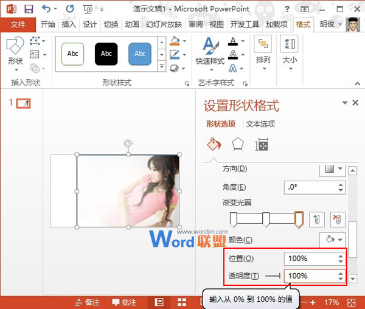
Task: Select Size & Properties tab in pane
Action: pos(262,145)
